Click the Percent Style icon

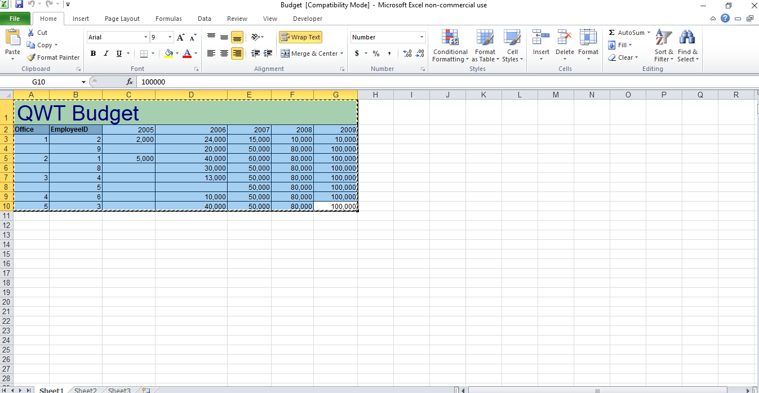(375, 53)
